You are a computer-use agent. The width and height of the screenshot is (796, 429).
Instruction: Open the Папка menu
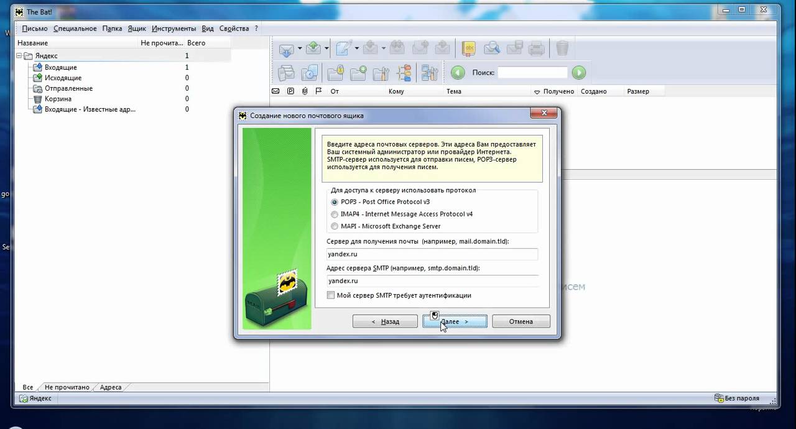tap(113, 29)
